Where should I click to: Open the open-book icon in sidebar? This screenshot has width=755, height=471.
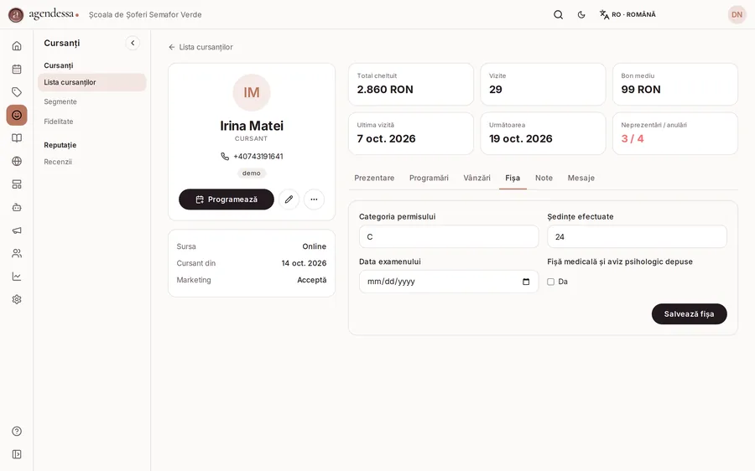tap(17, 138)
